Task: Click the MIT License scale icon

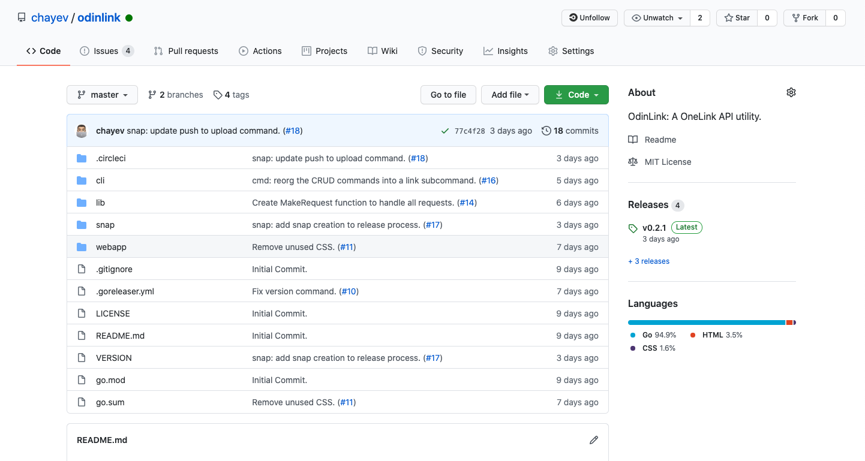Action: click(x=633, y=162)
